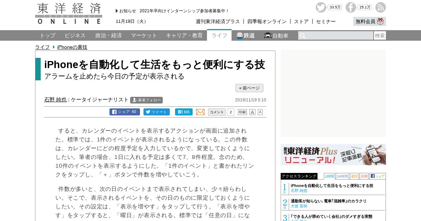Viewport: 421px width, 221px height.
Task: Select the Facebook シェア ranking tab
Action: (377, 176)
